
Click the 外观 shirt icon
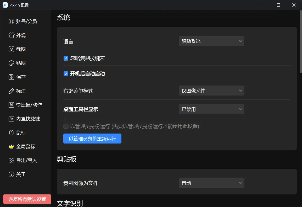pyautogui.click(x=11, y=35)
